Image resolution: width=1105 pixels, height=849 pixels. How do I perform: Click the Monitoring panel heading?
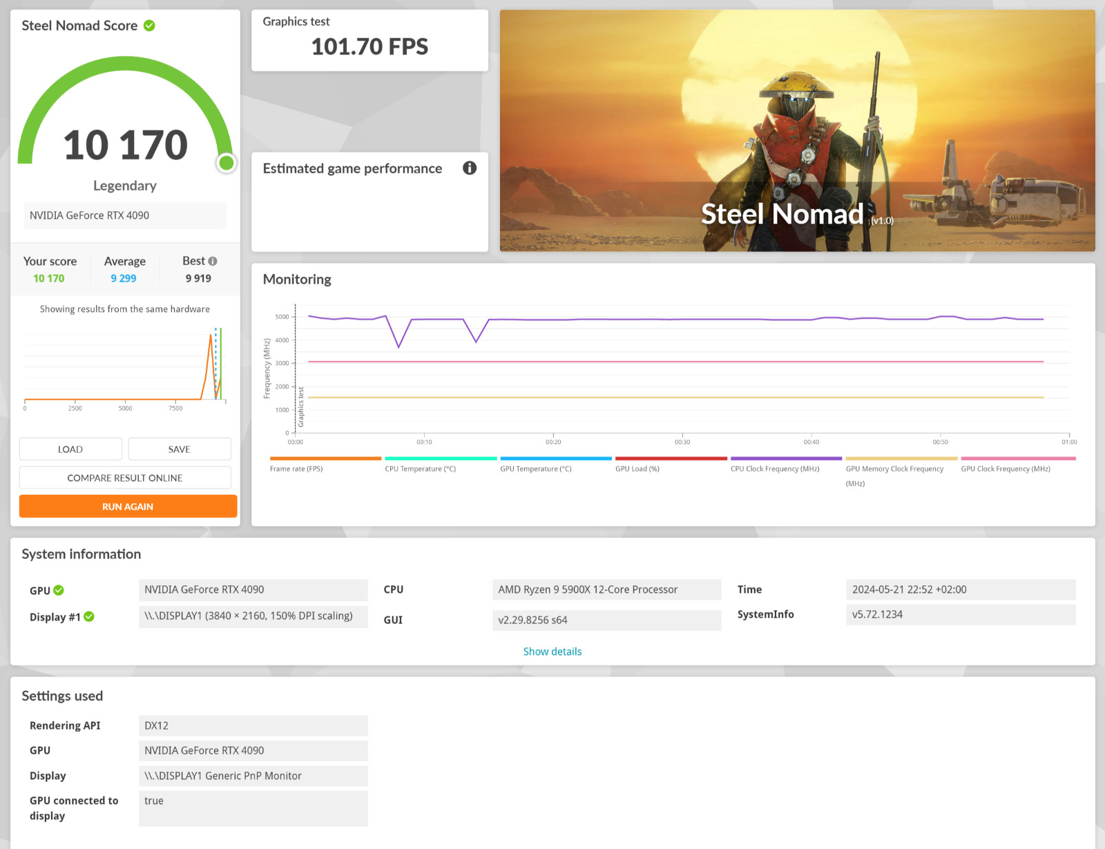pyautogui.click(x=297, y=280)
